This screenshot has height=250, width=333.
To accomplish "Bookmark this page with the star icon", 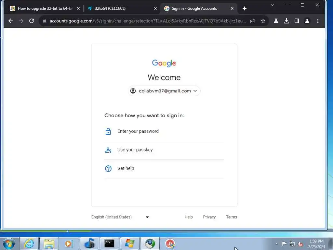I will pyautogui.click(x=263, y=21).
